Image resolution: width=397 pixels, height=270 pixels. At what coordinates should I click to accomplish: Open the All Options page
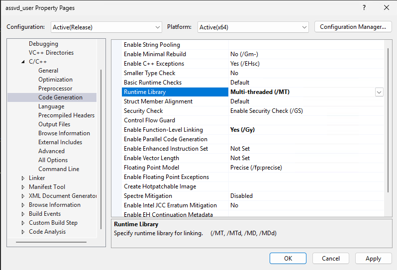tap(53, 160)
